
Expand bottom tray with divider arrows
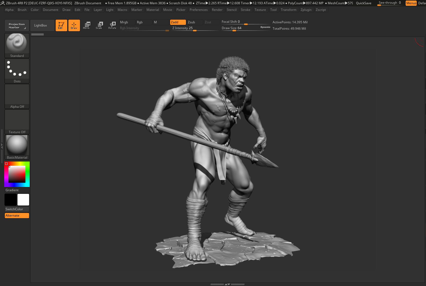[227, 284]
